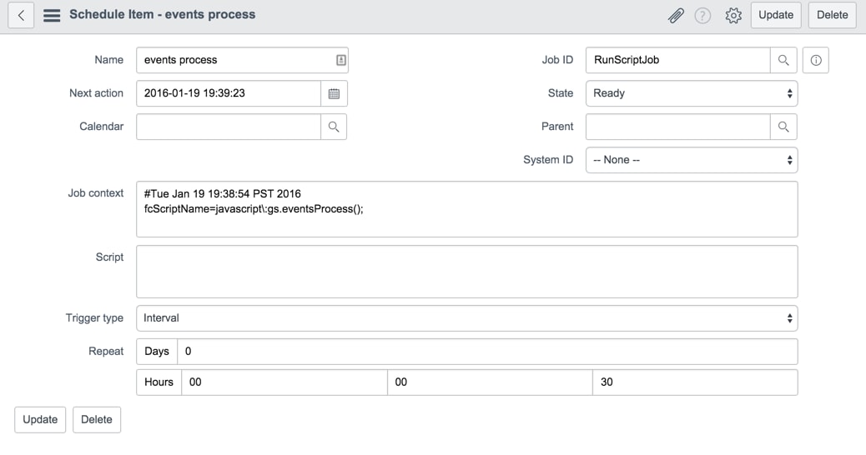Screen dimensions: 866x455
Task: Click inside the Job context text area
Action: [x=467, y=209]
